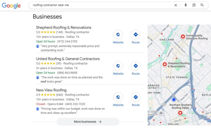The width and height of the screenshot is (211, 128).
Task: Open Google Lens image search icon
Action: [x=194, y=5]
